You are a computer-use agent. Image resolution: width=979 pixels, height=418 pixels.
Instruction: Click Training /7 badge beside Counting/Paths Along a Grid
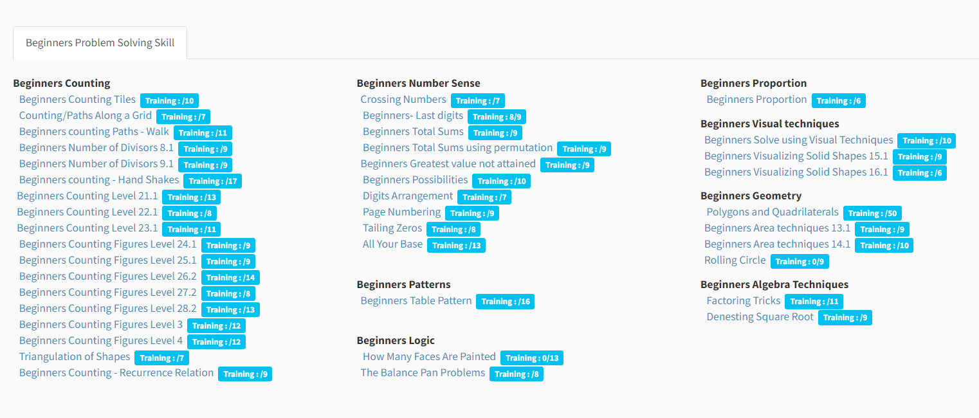pyautogui.click(x=183, y=117)
